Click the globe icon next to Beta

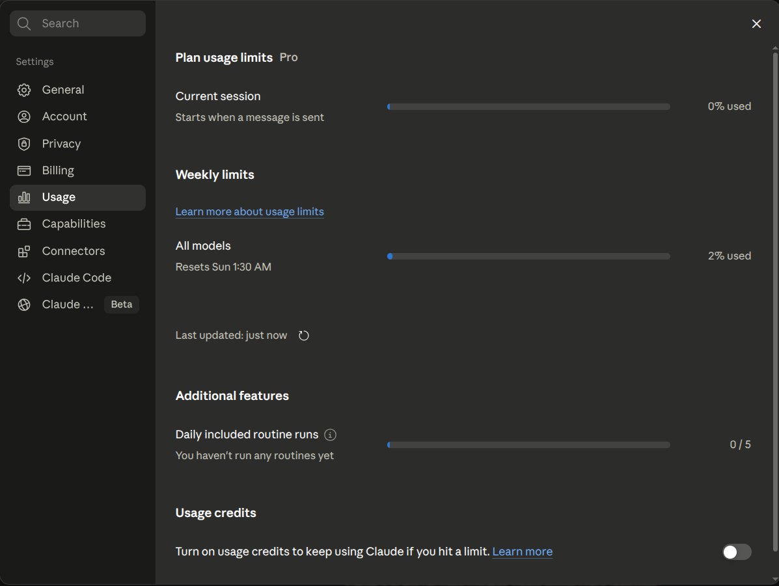24,305
